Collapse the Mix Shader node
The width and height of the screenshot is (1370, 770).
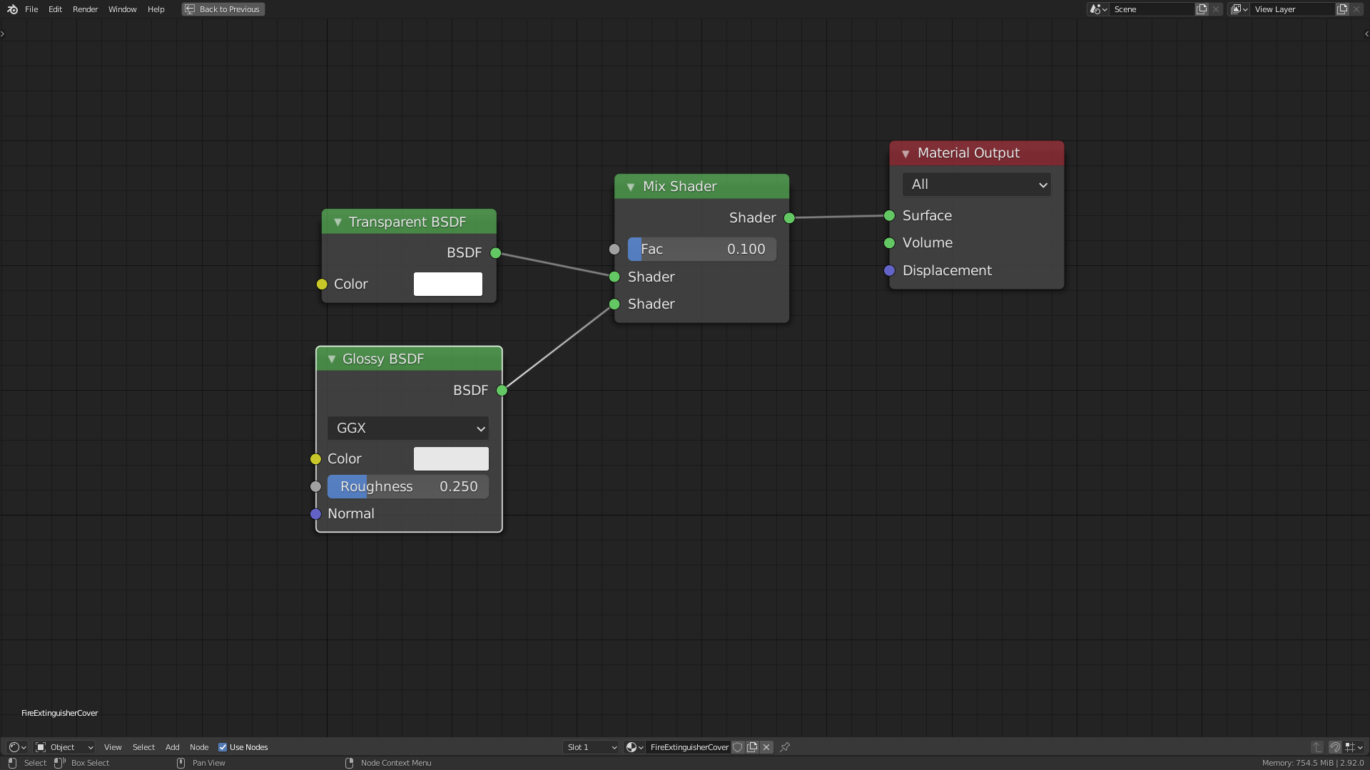point(631,187)
